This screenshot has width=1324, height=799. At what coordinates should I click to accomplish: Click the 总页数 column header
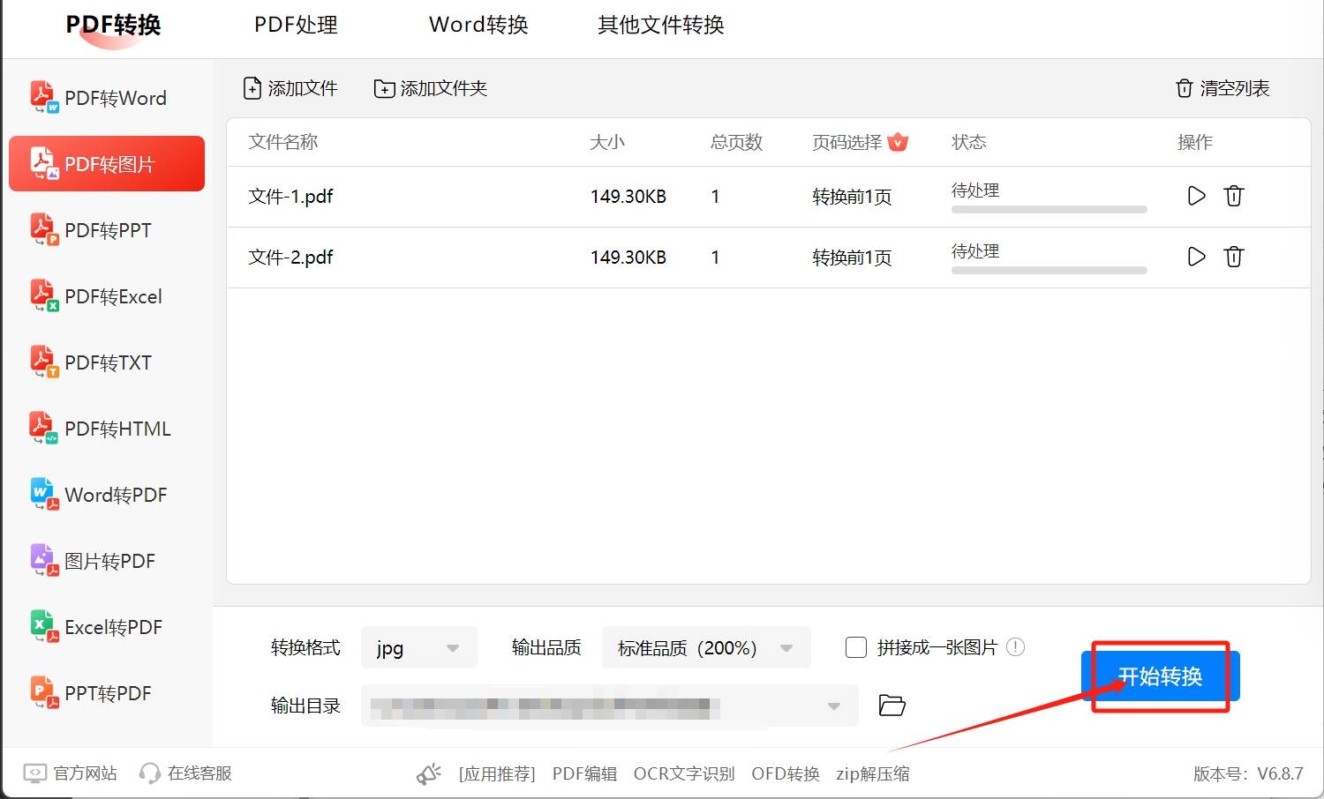tap(736, 142)
